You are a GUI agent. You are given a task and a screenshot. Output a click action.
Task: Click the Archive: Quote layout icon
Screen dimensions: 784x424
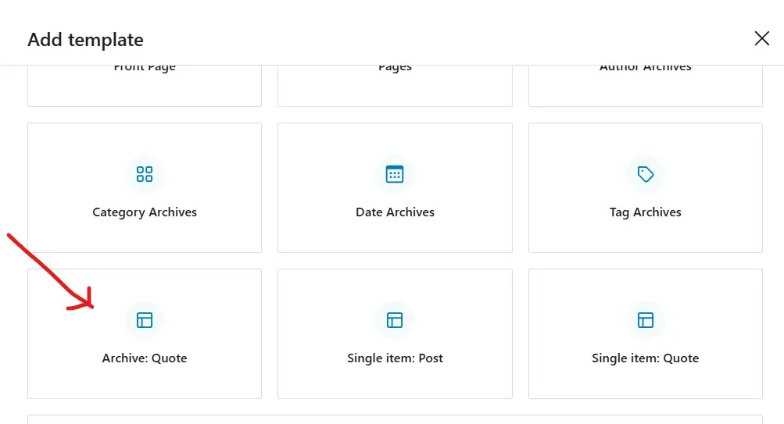point(145,320)
